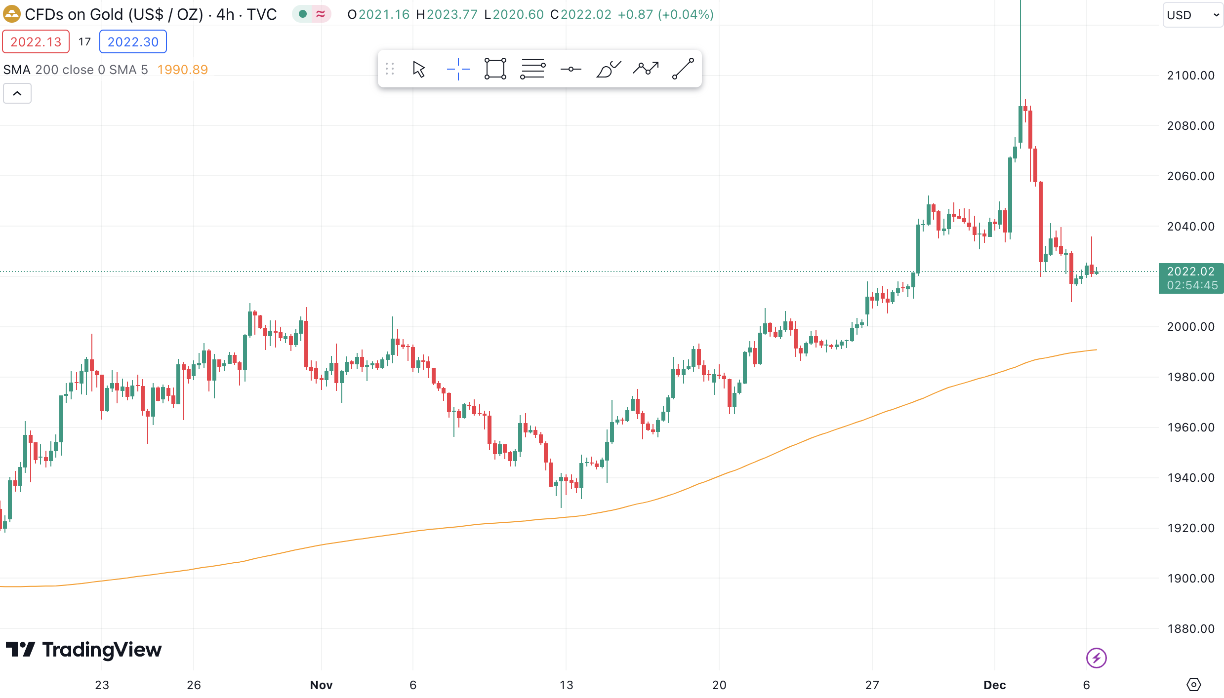Click the 2000.00 price axis label
Viewport: 1224px width, 698px height.
[1190, 327]
